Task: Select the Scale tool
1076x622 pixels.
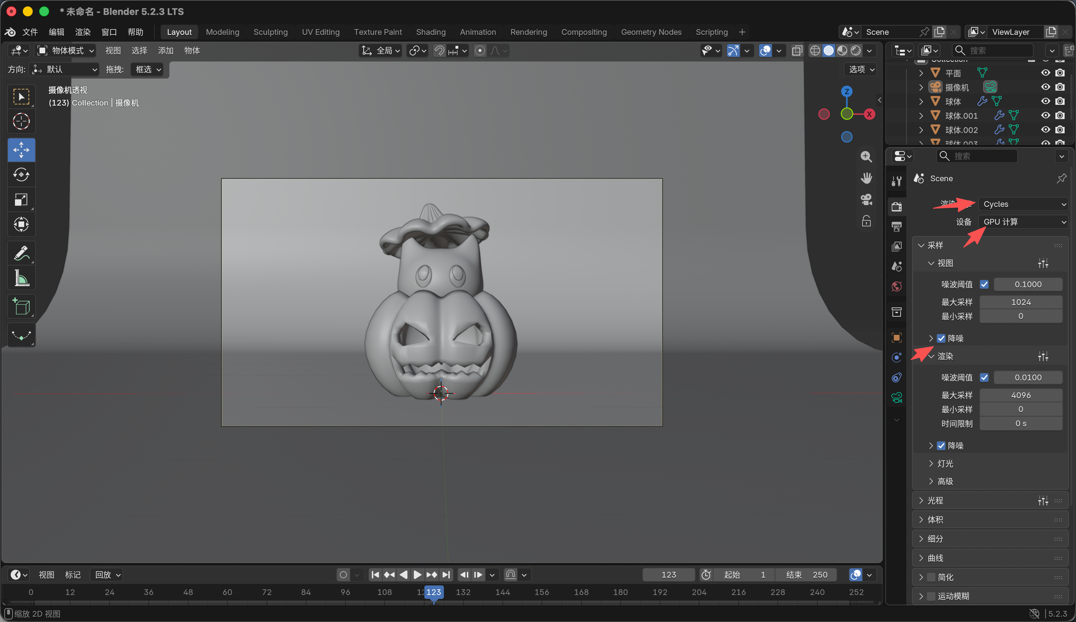Action: pyautogui.click(x=21, y=200)
